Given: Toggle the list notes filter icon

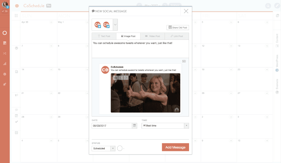Looking at the screenshot, I should 16,133.
